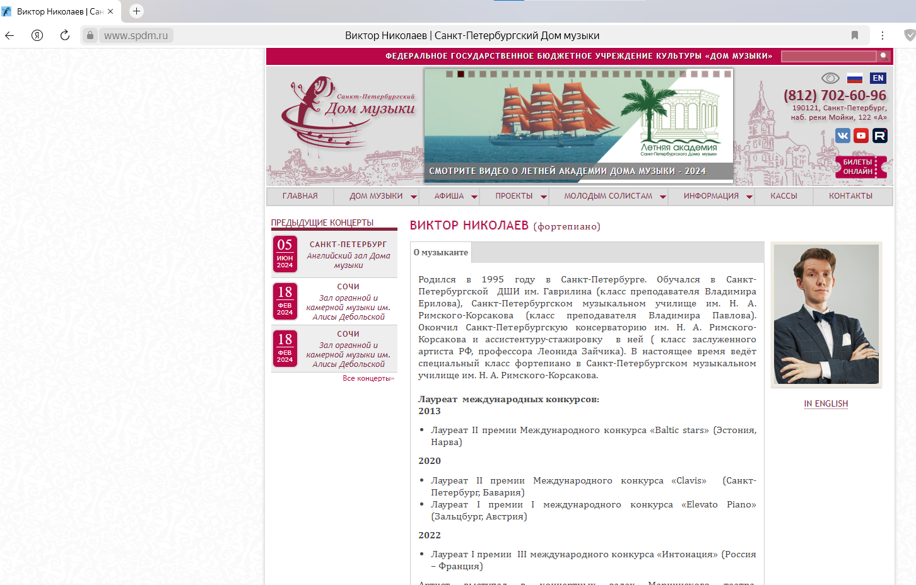The image size is (916, 585).
Task: Select the Russian flag language option
Action: [x=855, y=78]
